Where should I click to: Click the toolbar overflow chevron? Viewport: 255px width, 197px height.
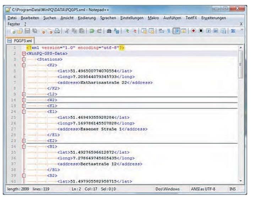tap(242, 30)
